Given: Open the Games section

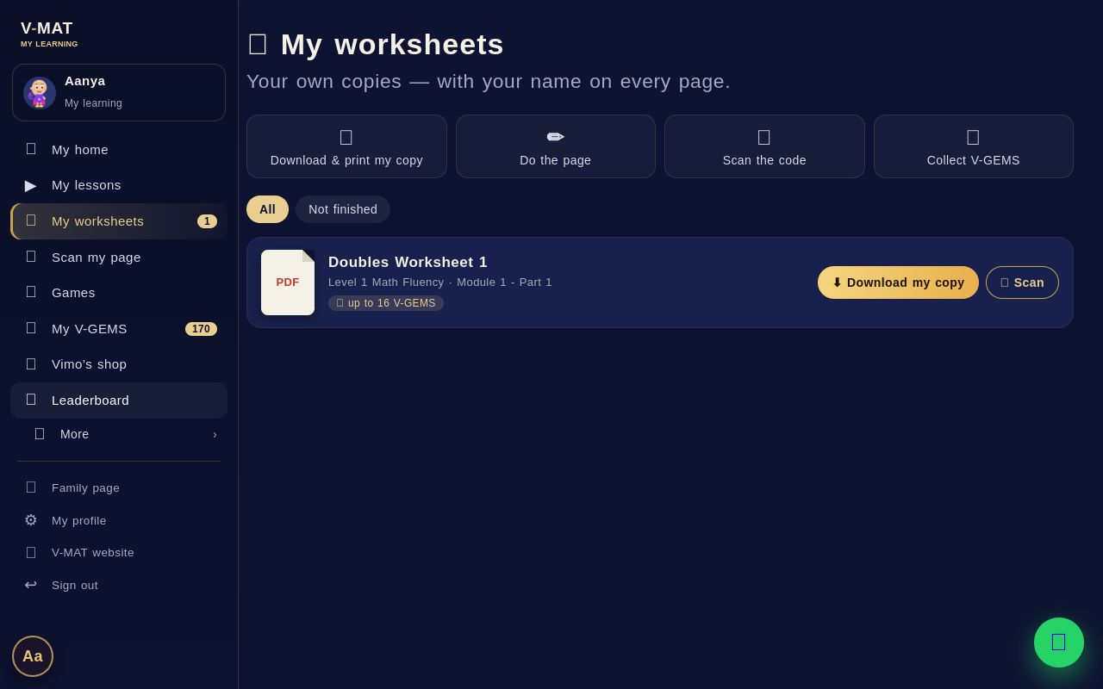Looking at the screenshot, I should [119, 293].
